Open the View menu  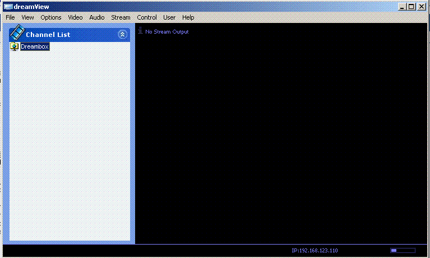point(27,17)
